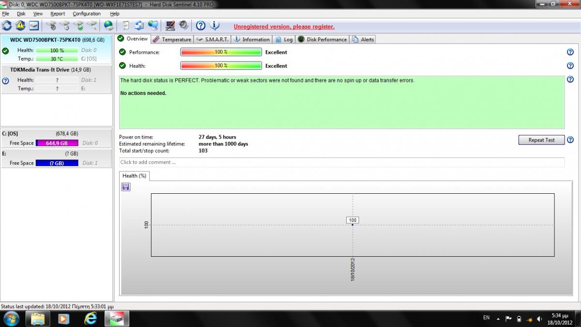Open the Report menu
Image resolution: width=581 pixels, height=327 pixels.
58,14
